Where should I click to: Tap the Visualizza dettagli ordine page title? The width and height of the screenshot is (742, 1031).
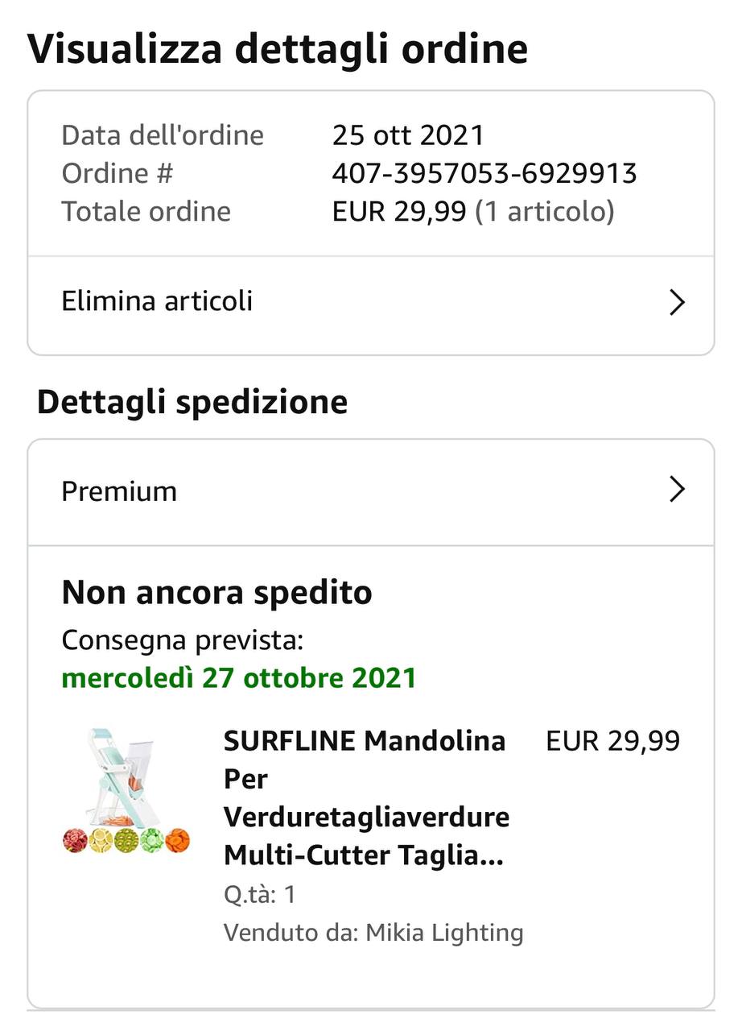point(278,48)
